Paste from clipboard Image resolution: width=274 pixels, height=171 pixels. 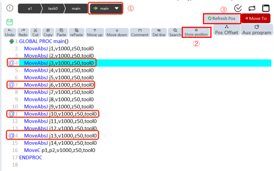[x=61, y=32]
